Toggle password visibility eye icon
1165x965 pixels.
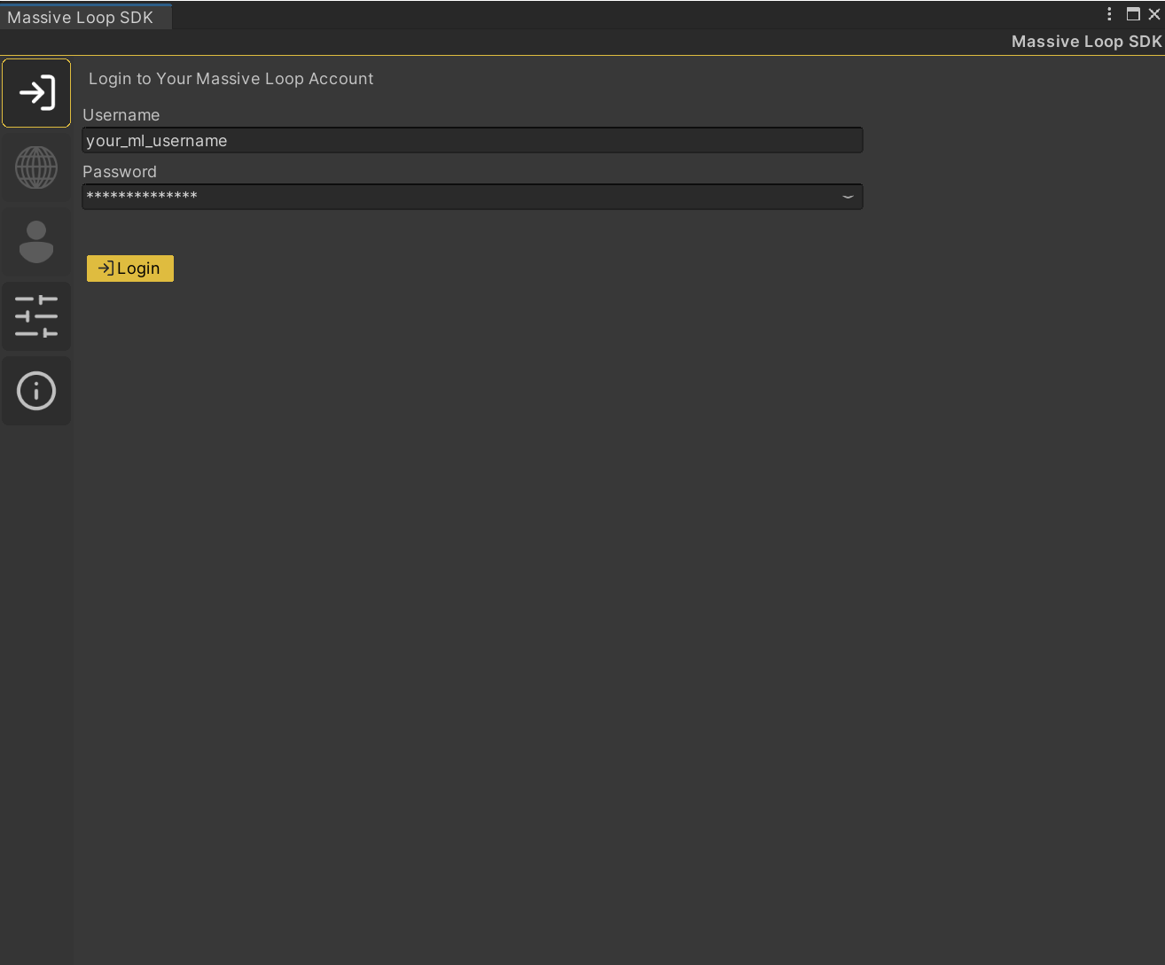(848, 197)
